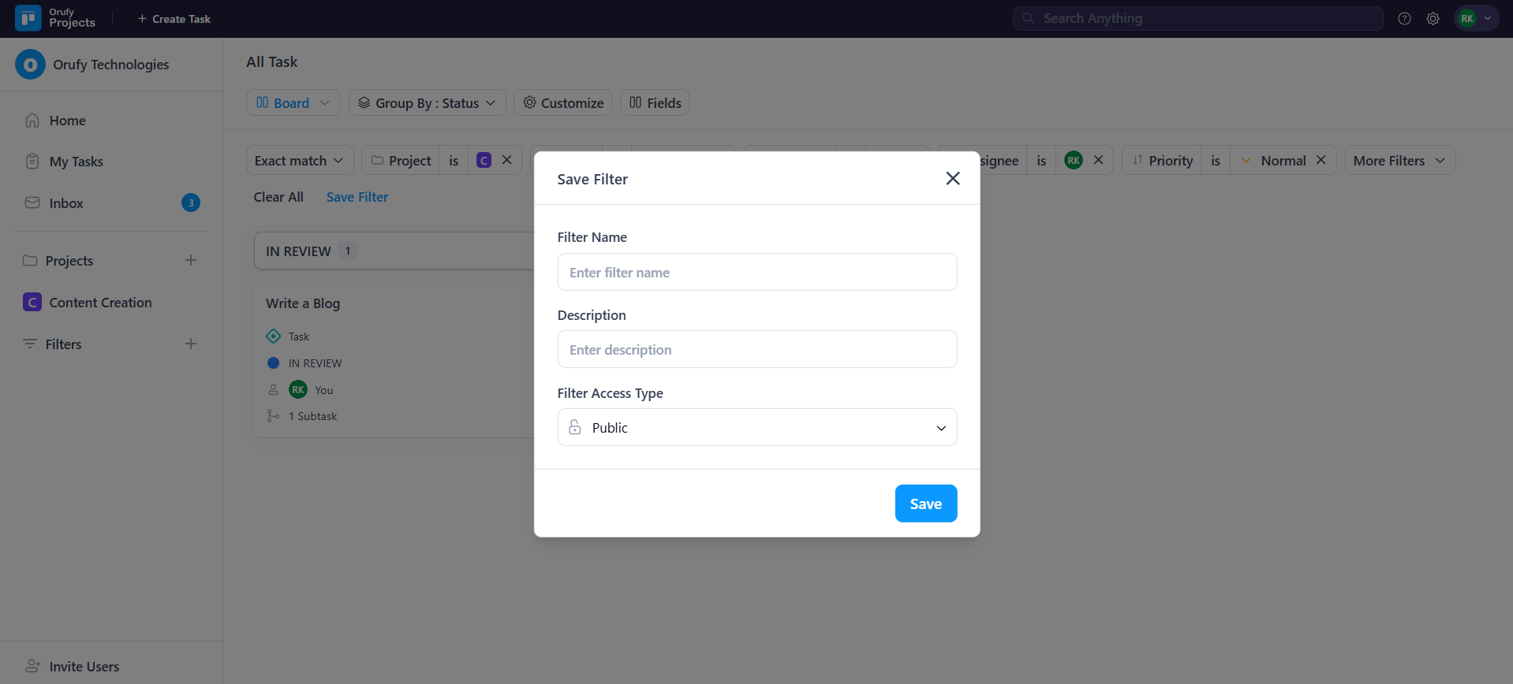Go to My Tasks in sidebar
The image size is (1513, 684).
point(76,162)
